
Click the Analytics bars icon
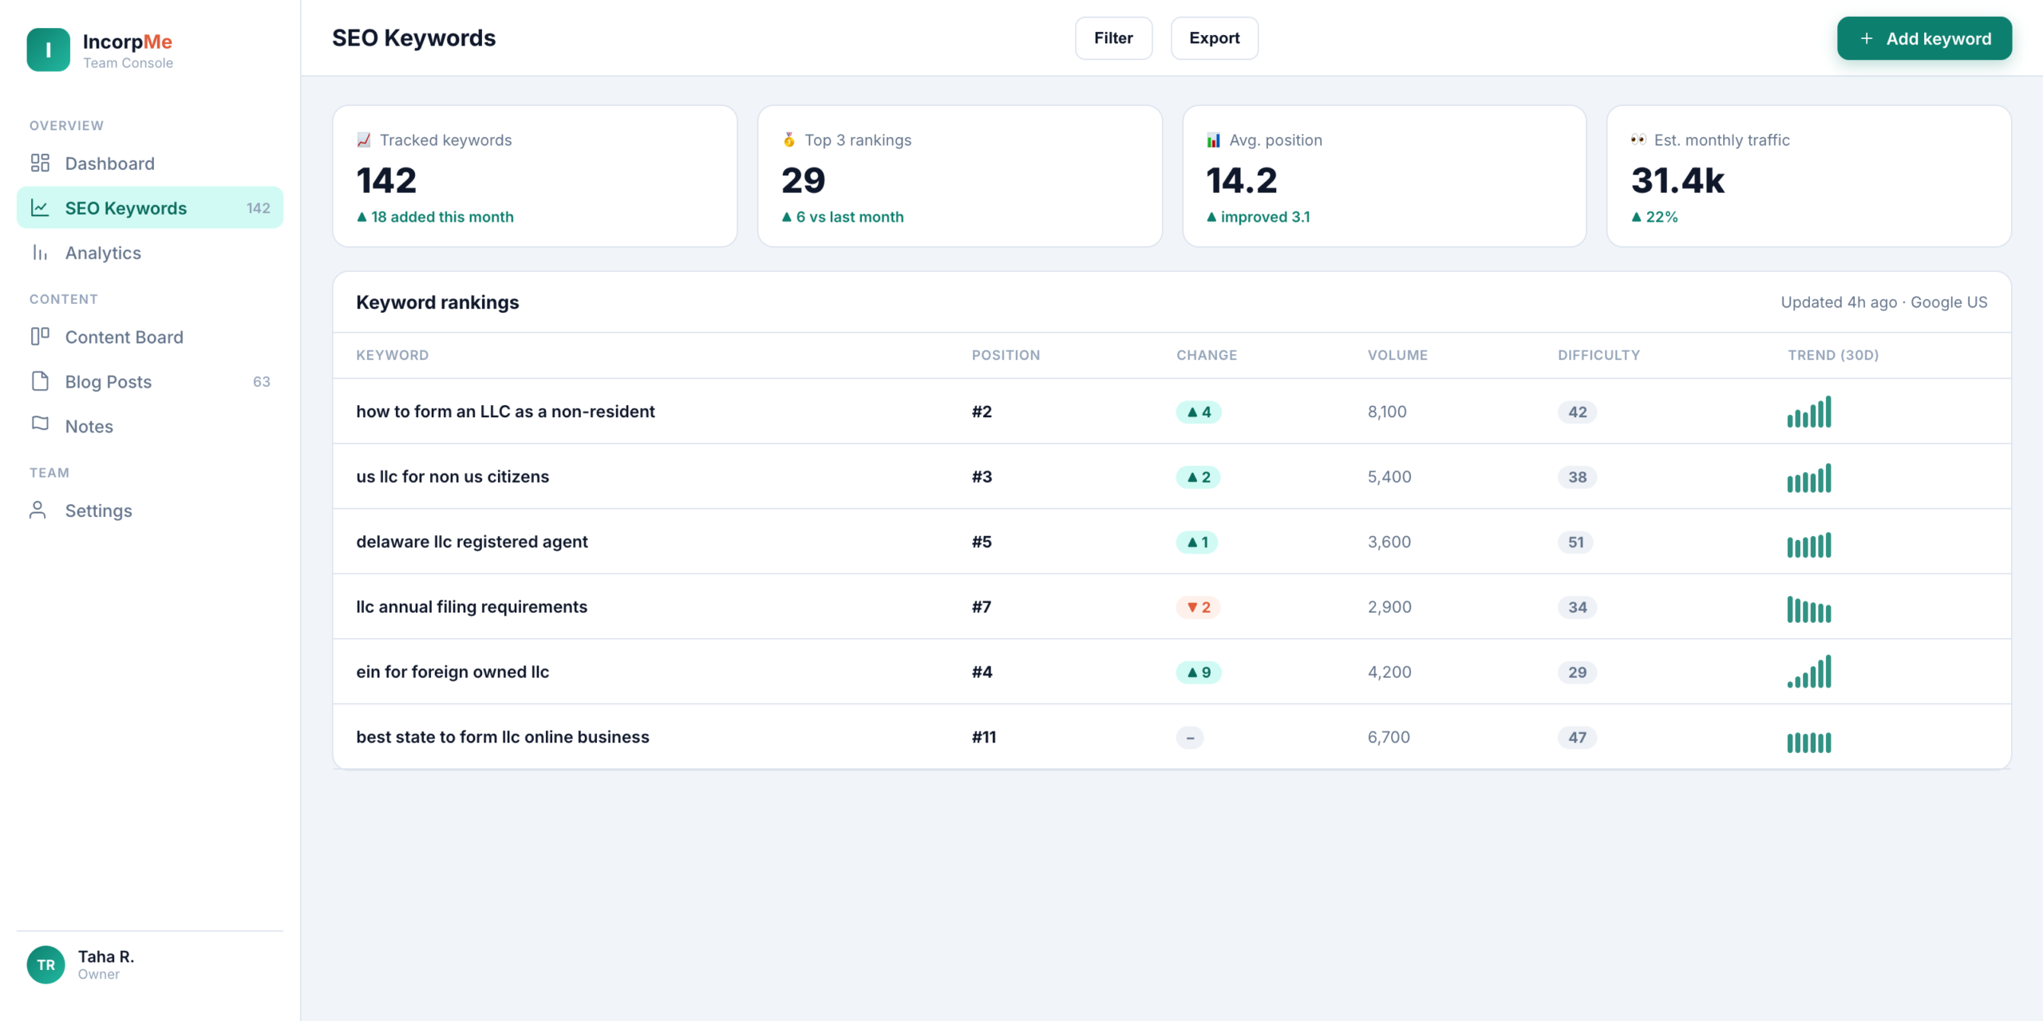pos(40,253)
